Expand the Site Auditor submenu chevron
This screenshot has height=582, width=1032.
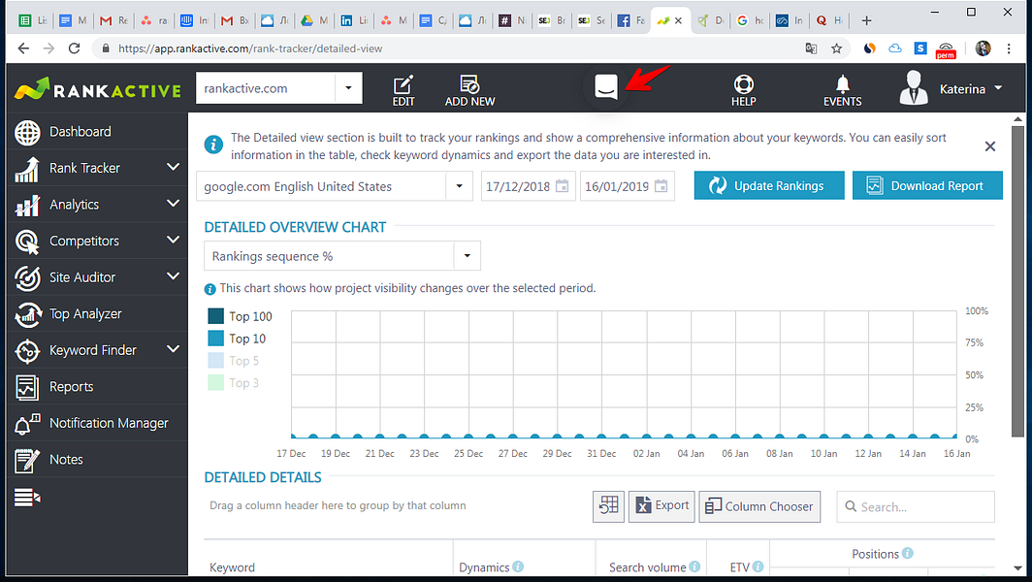[x=173, y=276]
